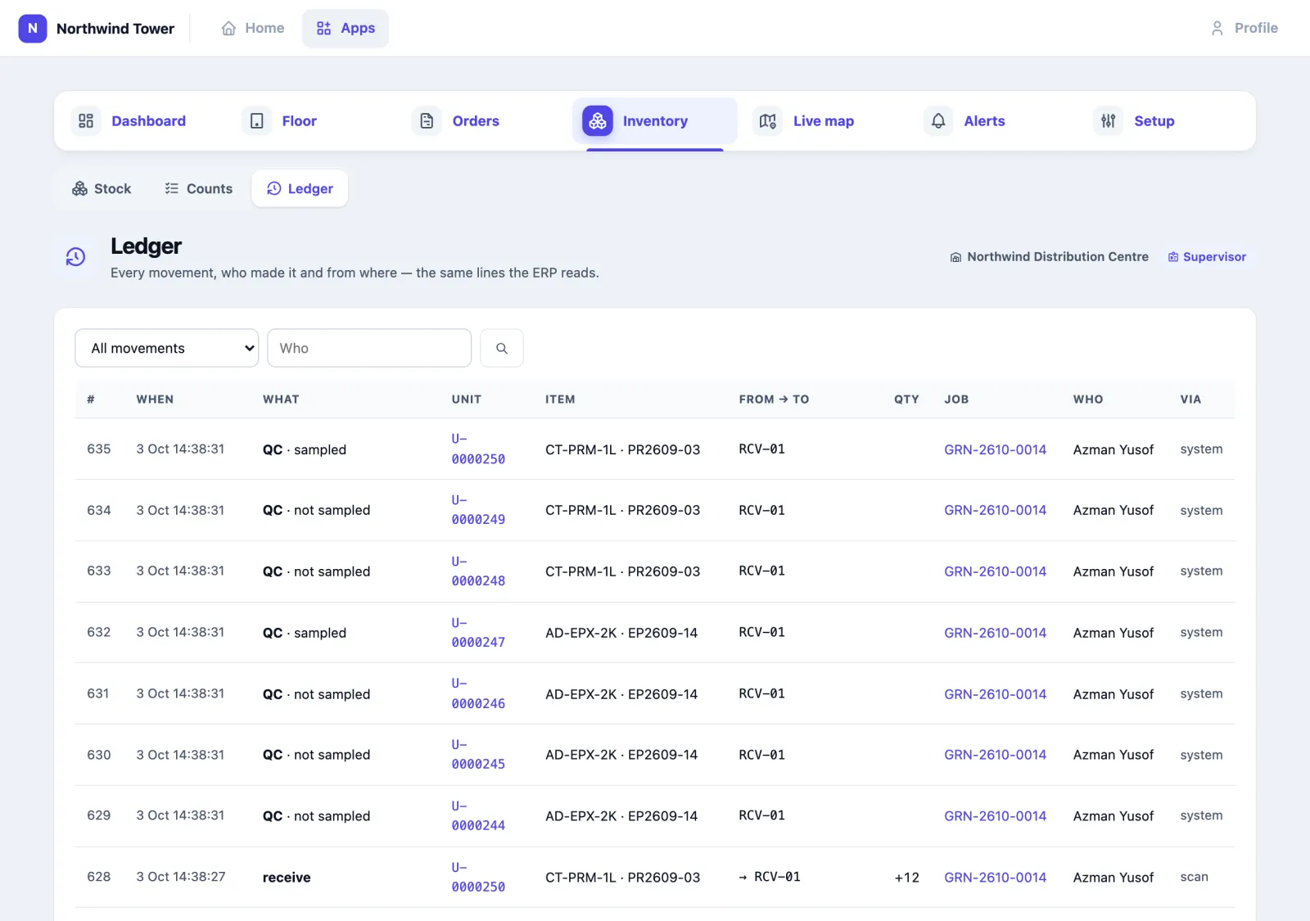
Task: Click 'Azman Yusof' in row 630
Action: [x=1113, y=755]
